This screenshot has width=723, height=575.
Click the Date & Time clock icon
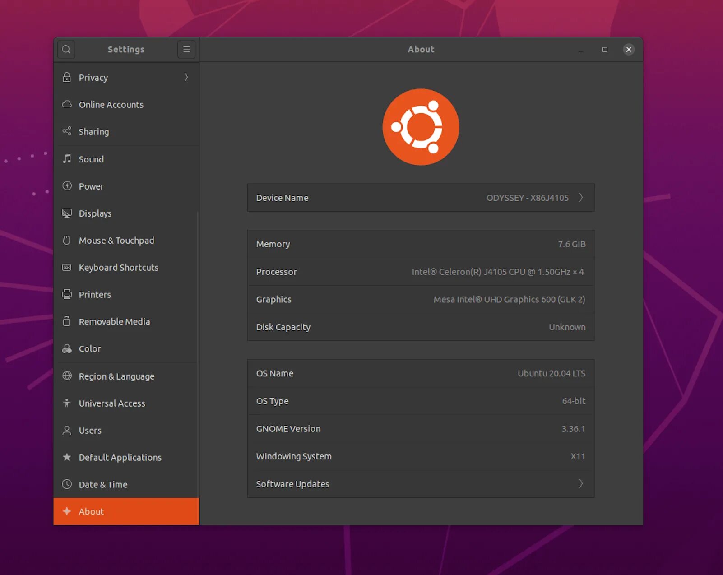click(x=67, y=484)
